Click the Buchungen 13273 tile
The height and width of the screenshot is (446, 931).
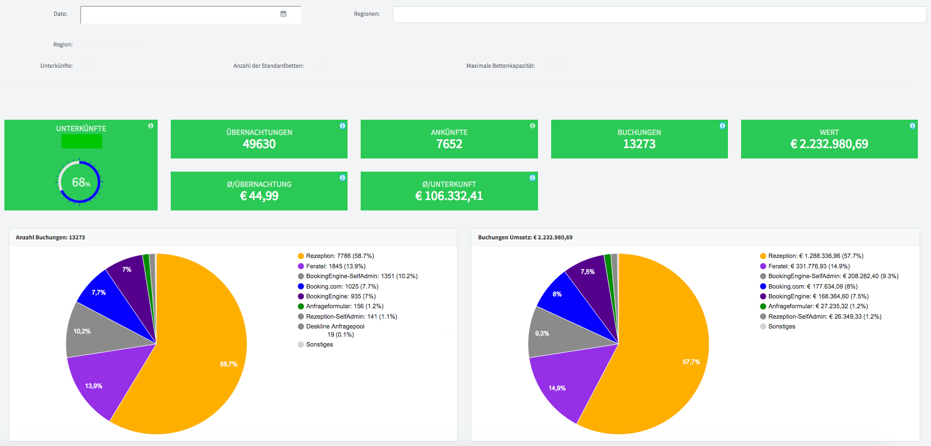[x=639, y=139]
